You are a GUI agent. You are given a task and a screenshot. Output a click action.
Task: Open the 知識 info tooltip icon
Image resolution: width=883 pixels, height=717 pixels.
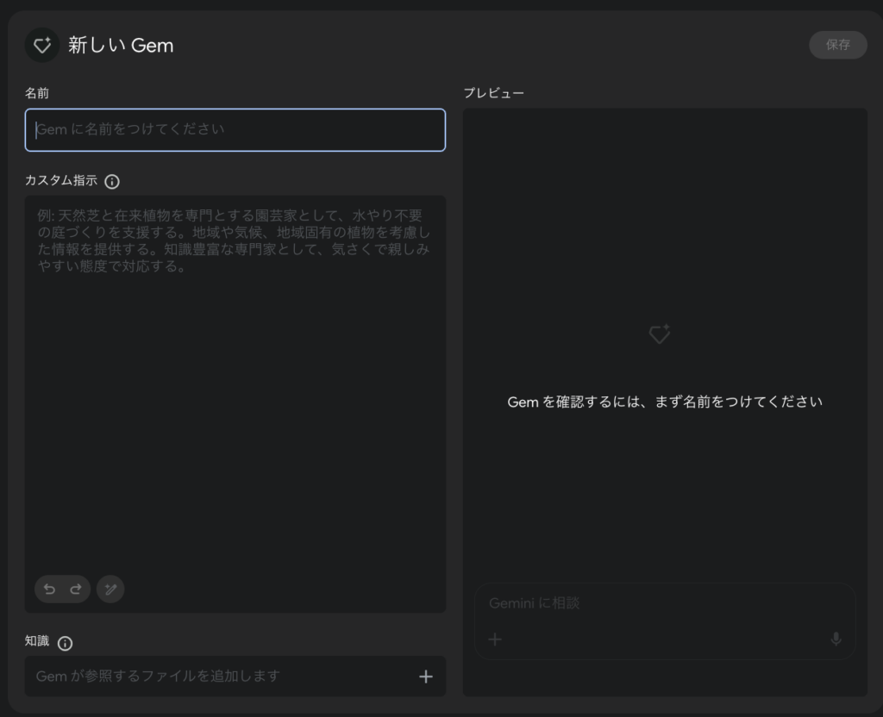point(66,643)
